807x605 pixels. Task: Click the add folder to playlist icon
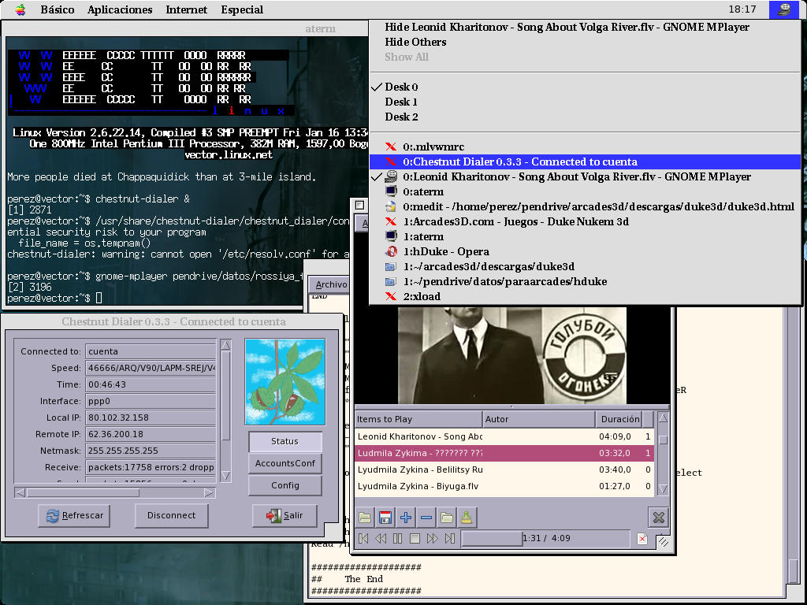pos(446,517)
